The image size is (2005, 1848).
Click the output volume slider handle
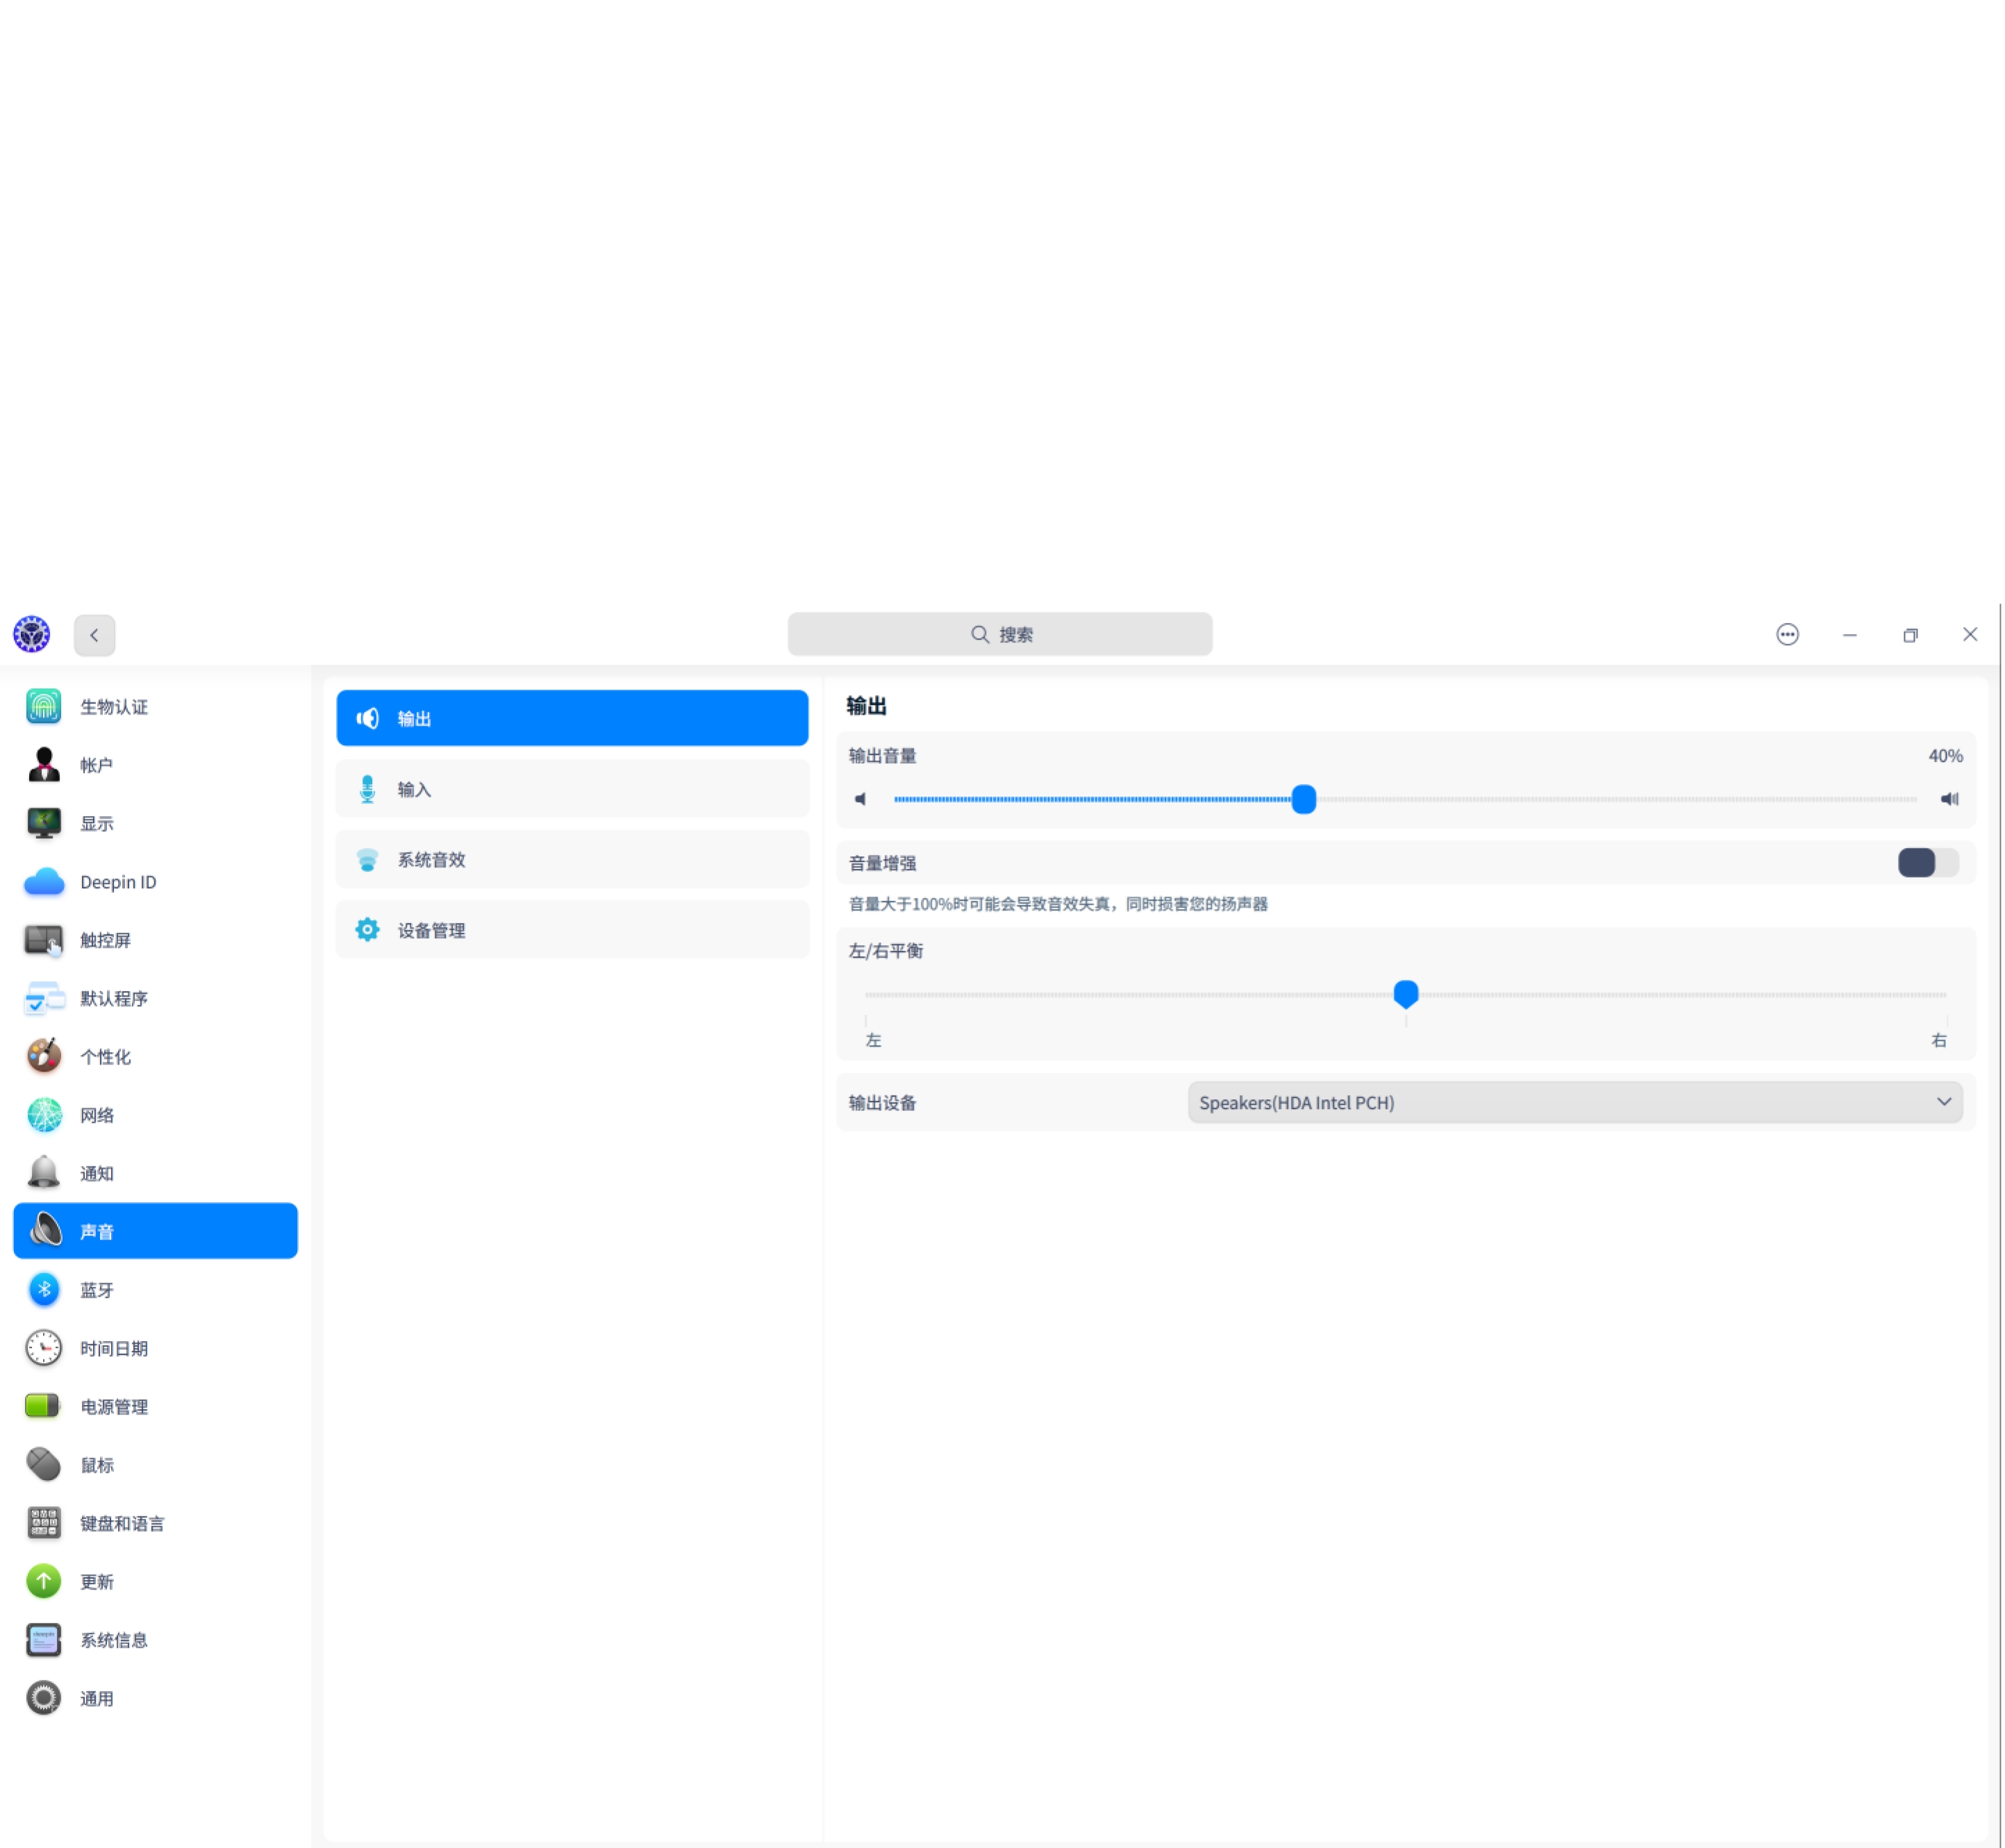(x=1303, y=798)
